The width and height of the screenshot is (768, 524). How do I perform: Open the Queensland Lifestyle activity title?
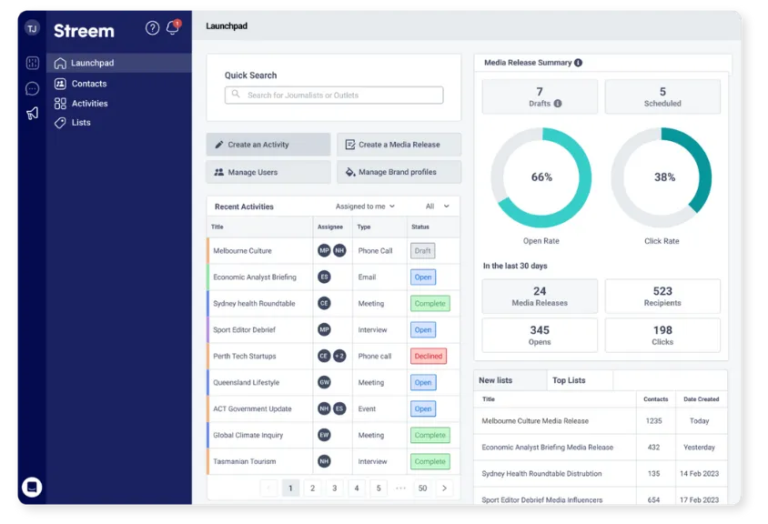point(247,382)
